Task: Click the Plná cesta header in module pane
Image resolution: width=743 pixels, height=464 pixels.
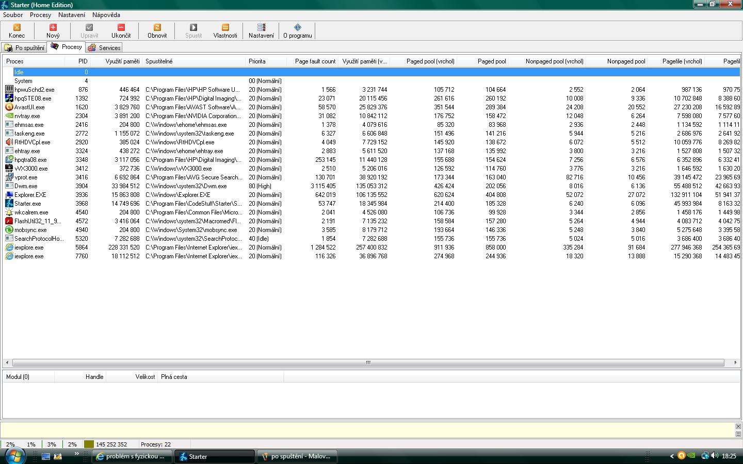Action: [x=221, y=377]
